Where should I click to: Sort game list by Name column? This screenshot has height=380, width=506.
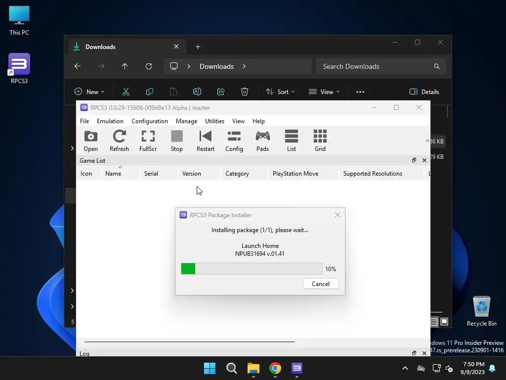pos(121,174)
